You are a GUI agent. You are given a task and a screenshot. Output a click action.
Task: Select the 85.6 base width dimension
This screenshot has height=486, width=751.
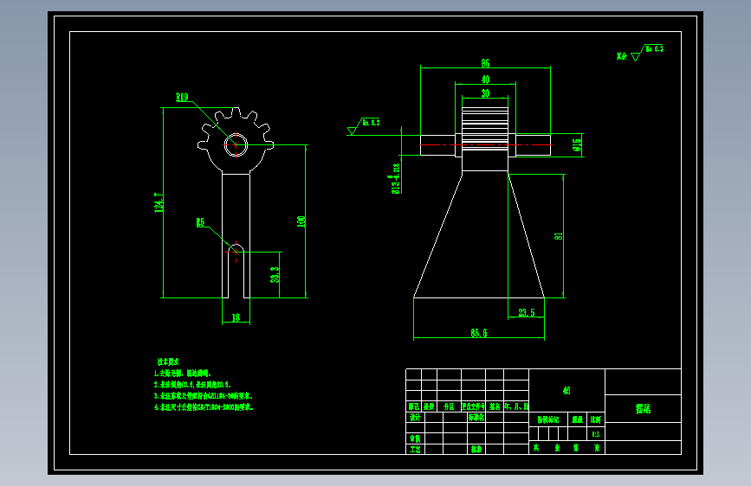click(478, 333)
